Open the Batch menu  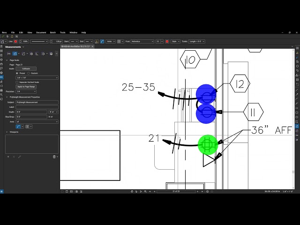coord(53,32)
